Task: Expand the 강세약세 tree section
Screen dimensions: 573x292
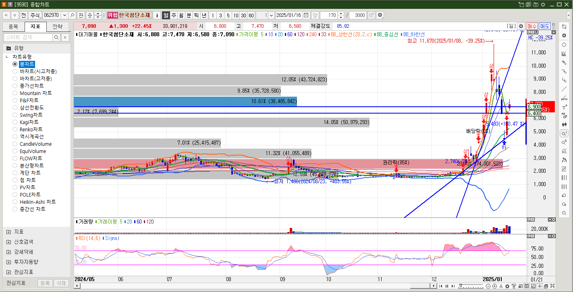Action: click(x=9, y=252)
